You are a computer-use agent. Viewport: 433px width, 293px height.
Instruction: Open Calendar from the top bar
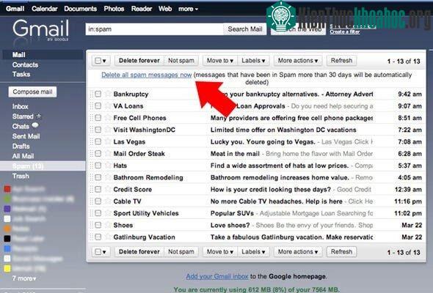tap(45, 9)
